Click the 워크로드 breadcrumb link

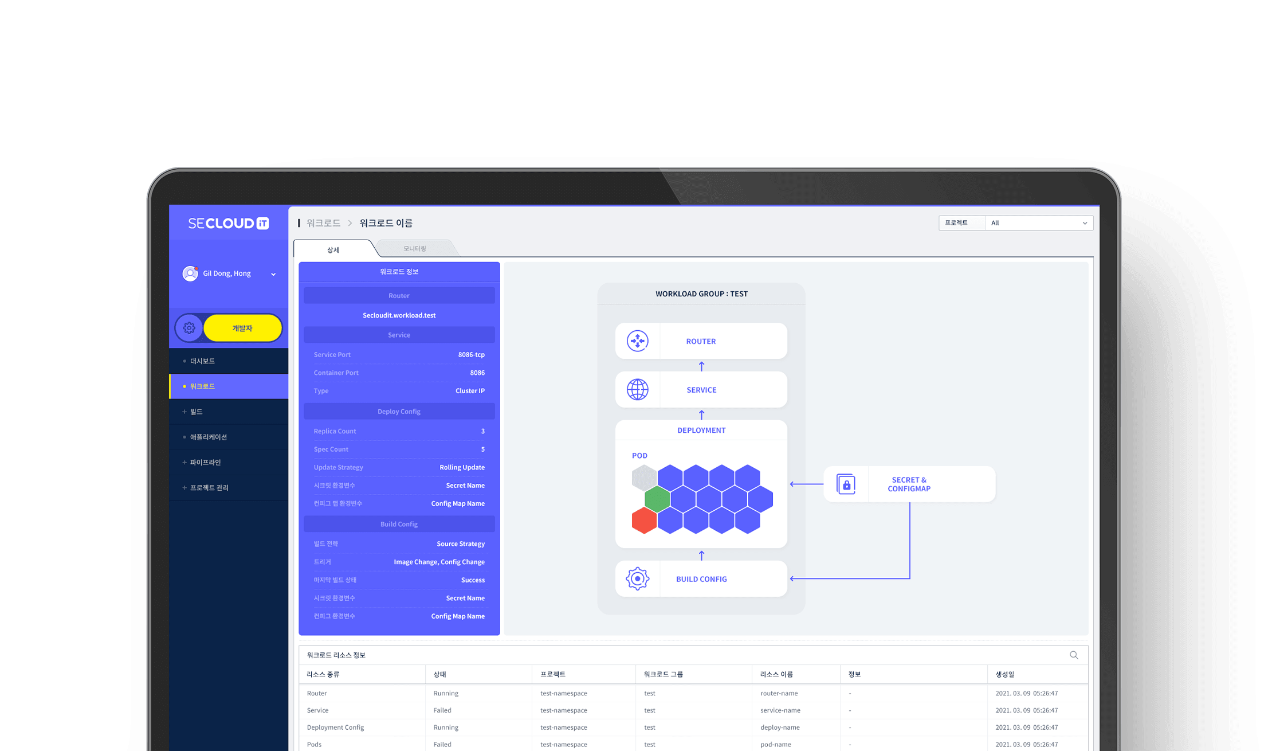coord(323,223)
